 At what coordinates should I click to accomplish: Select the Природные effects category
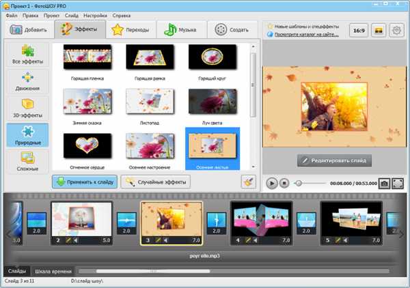click(x=27, y=135)
